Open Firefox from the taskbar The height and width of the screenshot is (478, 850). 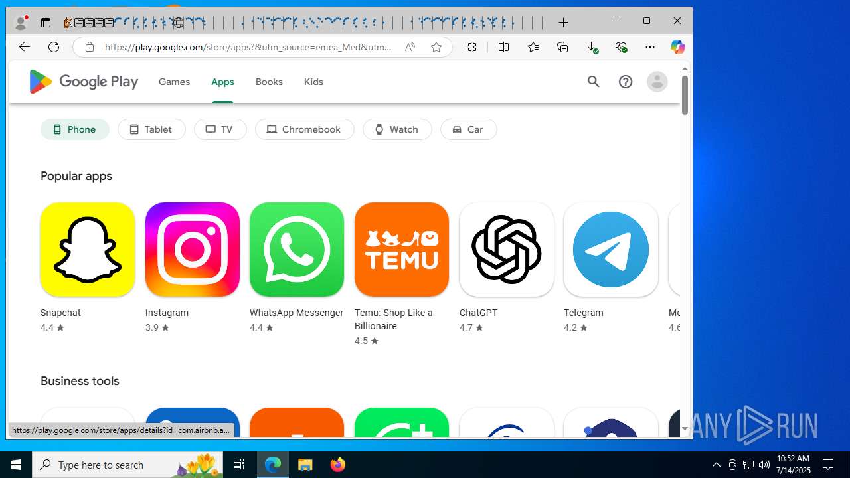[x=338, y=465]
